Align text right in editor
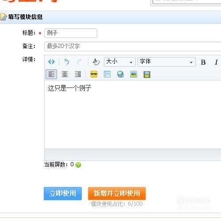The image size is (221, 221). [x=78, y=74]
